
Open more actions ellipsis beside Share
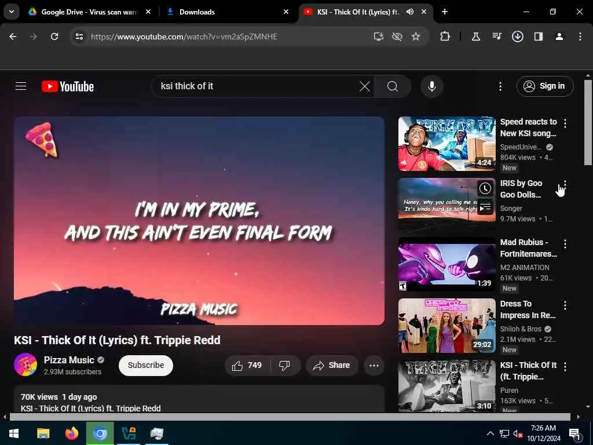[x=374, y=365]
